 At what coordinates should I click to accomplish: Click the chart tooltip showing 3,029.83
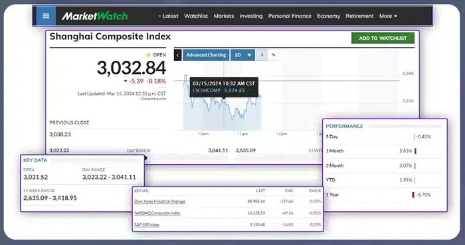[x=224, y=87]
